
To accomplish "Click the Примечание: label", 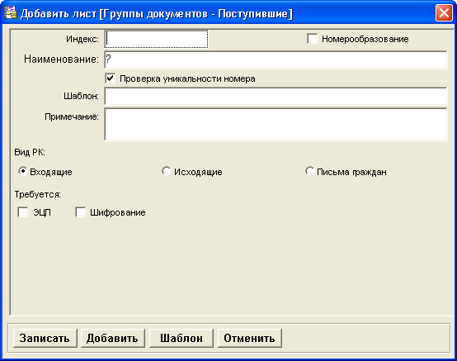I will [x=72, y=116].
